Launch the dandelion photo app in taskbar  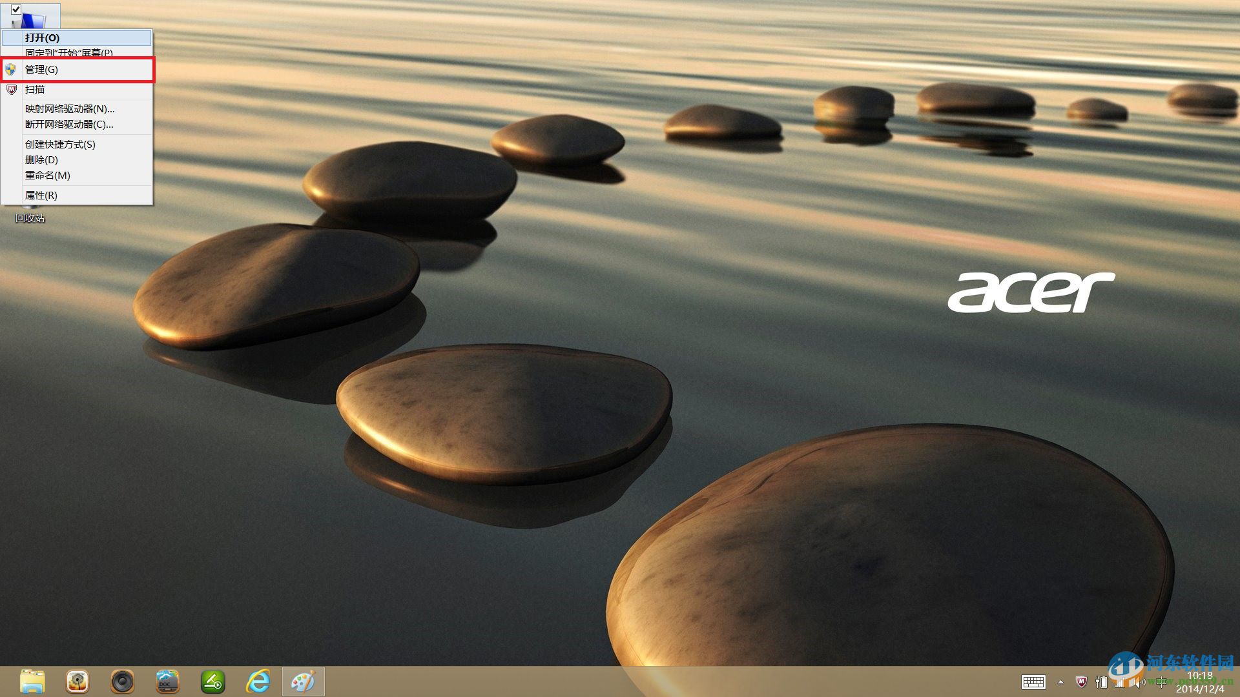(x=77, y=682)
